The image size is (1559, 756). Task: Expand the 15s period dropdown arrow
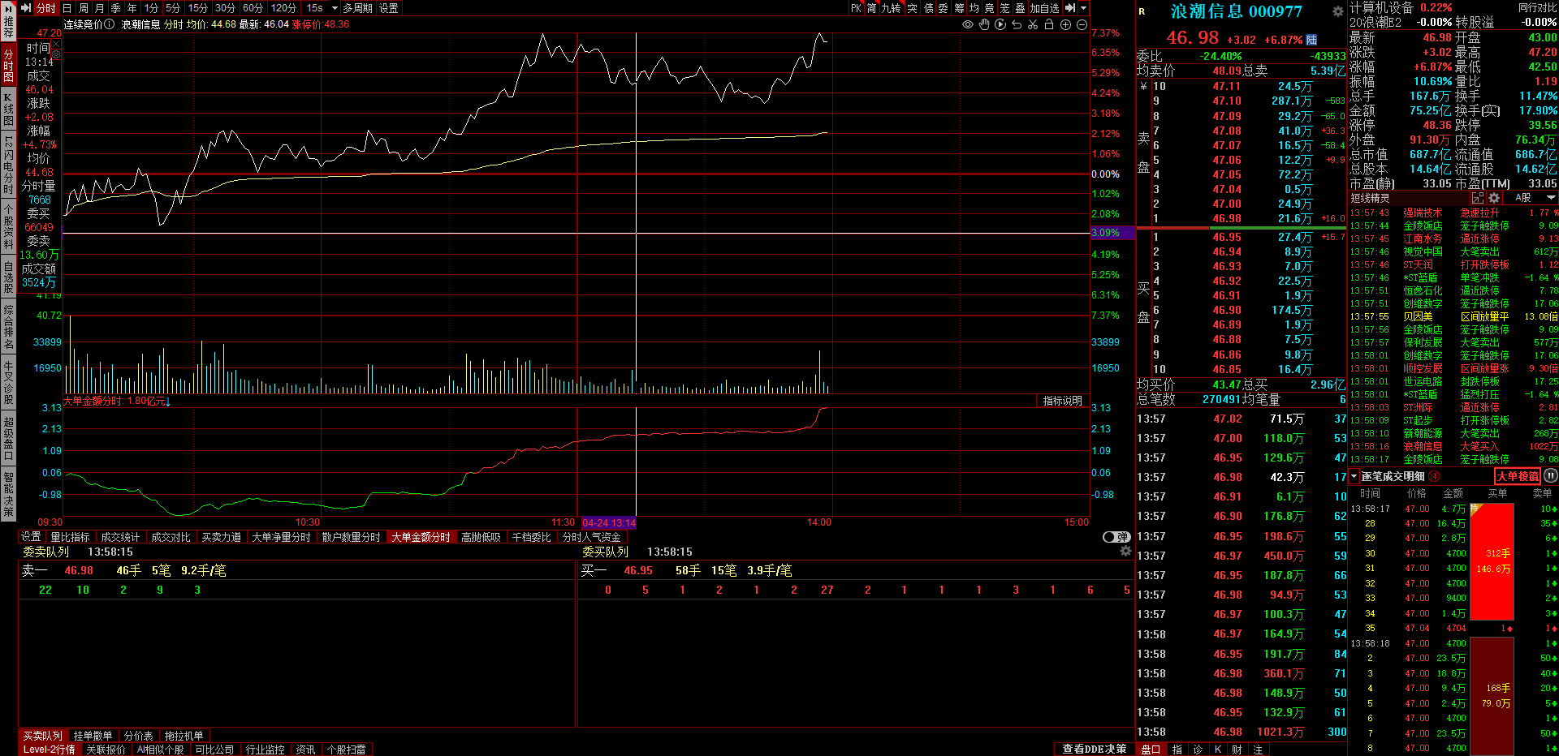[335, 8]
